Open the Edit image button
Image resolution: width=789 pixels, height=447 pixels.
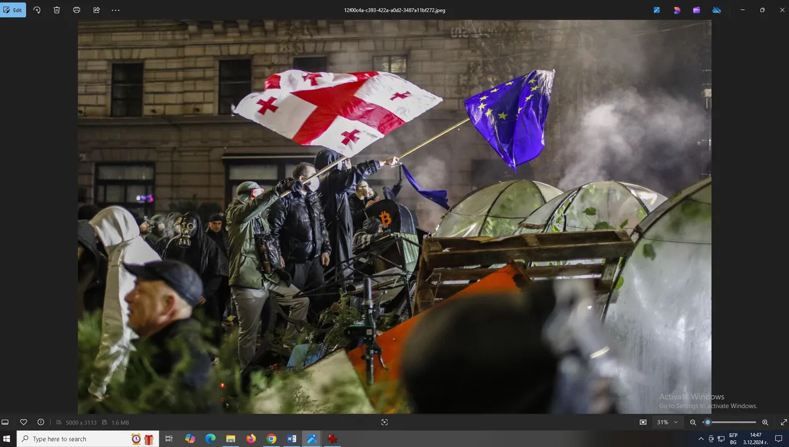pos(13,10)
